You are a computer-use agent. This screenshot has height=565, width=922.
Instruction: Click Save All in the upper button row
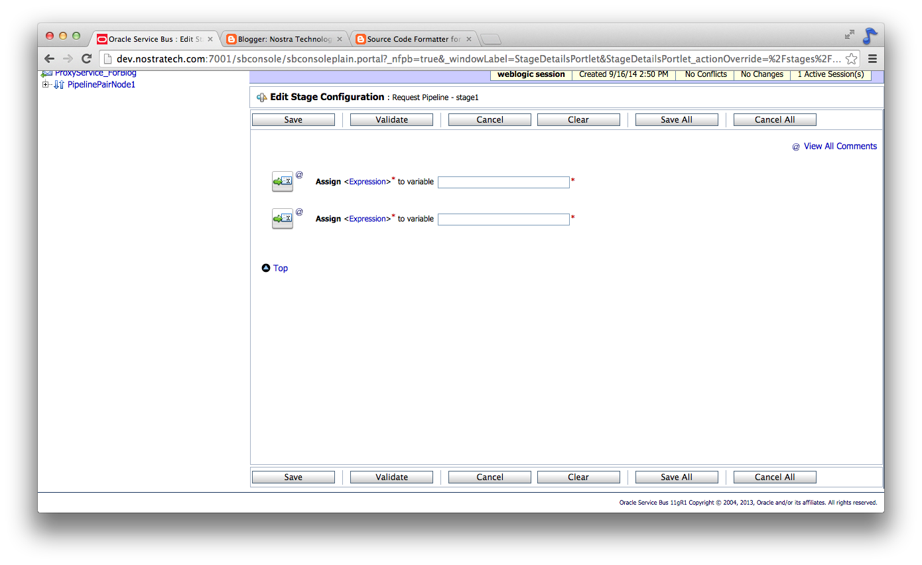[677, 120]
